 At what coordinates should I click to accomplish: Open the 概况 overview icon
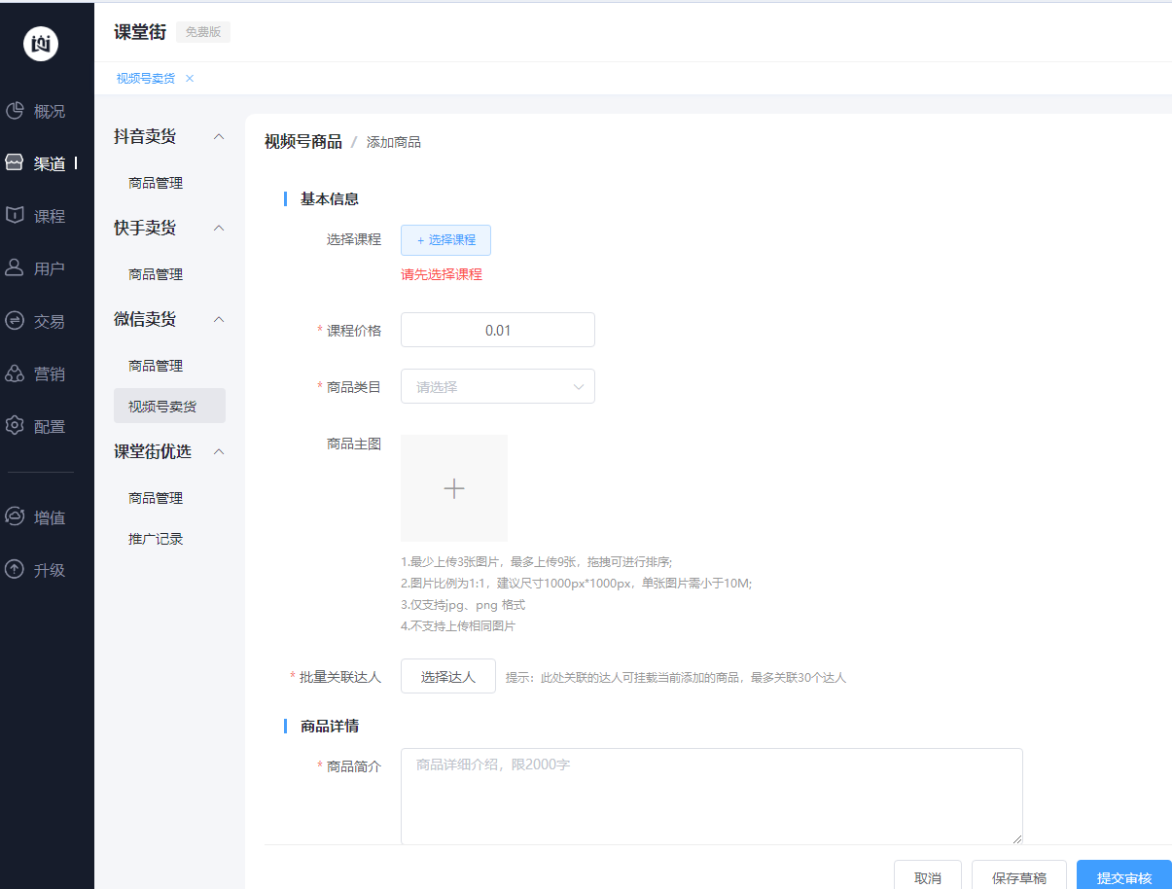15,111
